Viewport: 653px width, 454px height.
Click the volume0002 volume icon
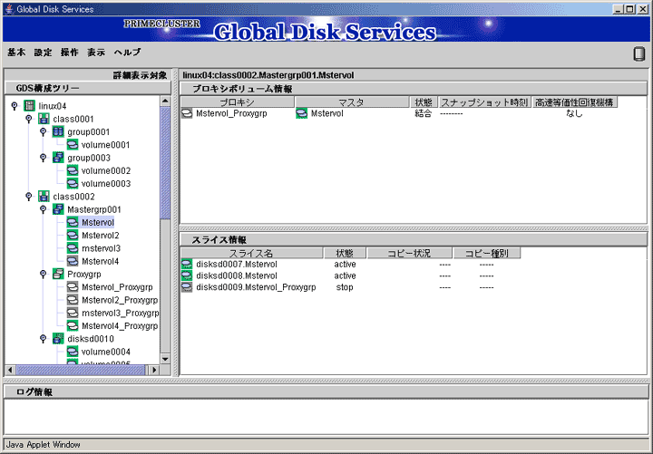point(73,170)
